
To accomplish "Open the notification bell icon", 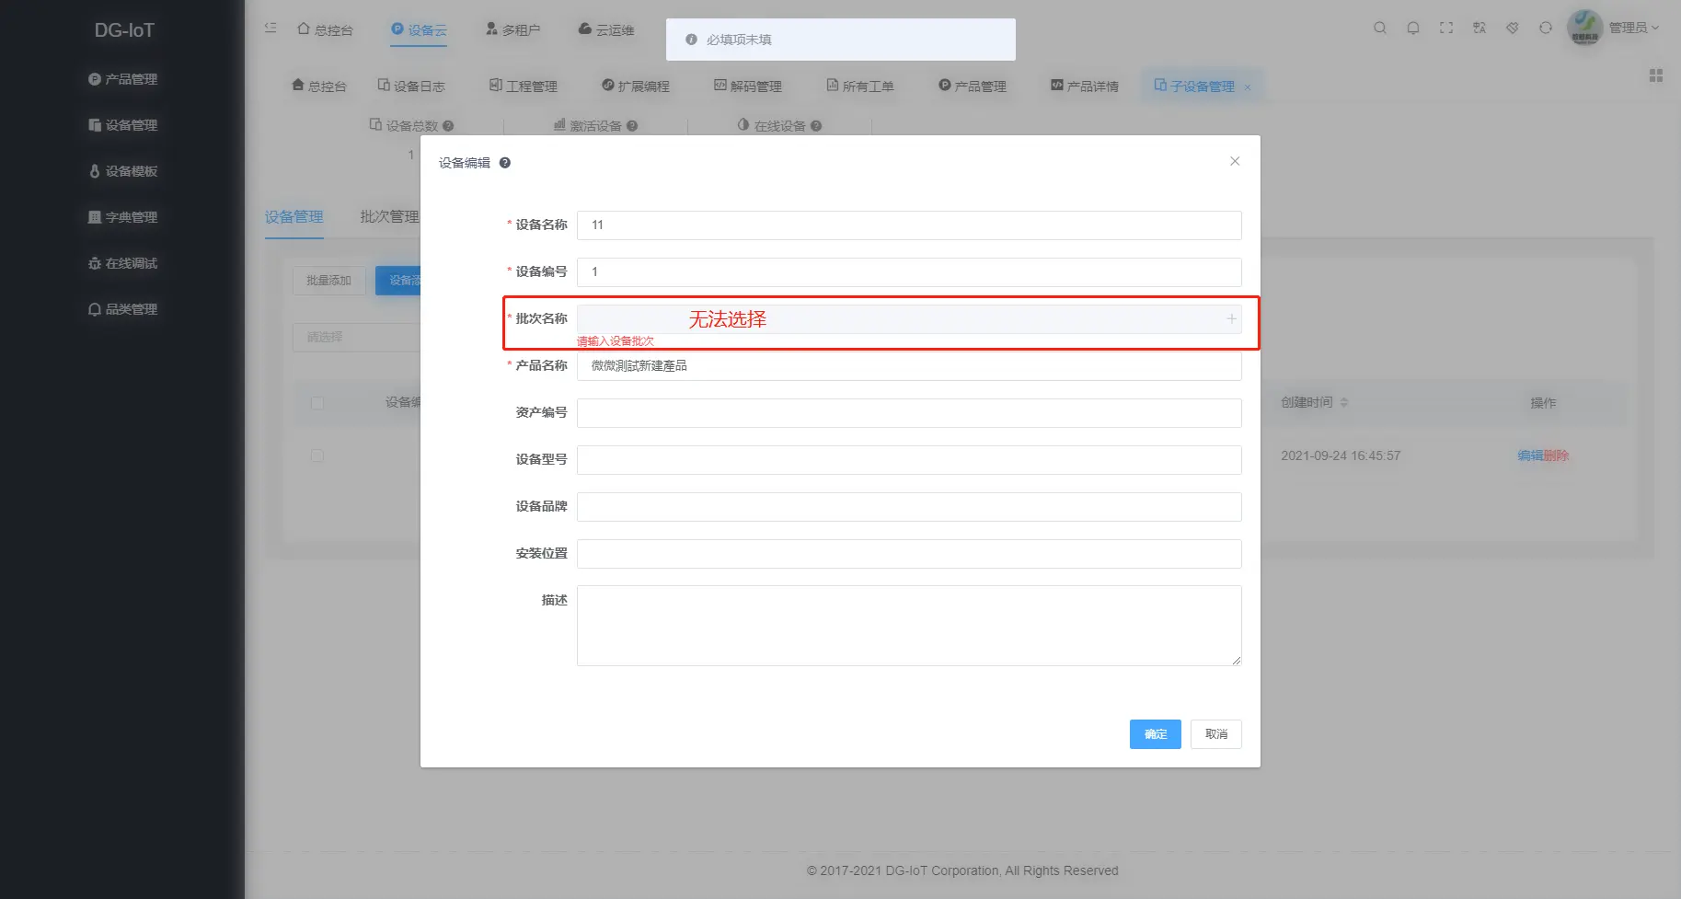I will tap(1413, 28).
